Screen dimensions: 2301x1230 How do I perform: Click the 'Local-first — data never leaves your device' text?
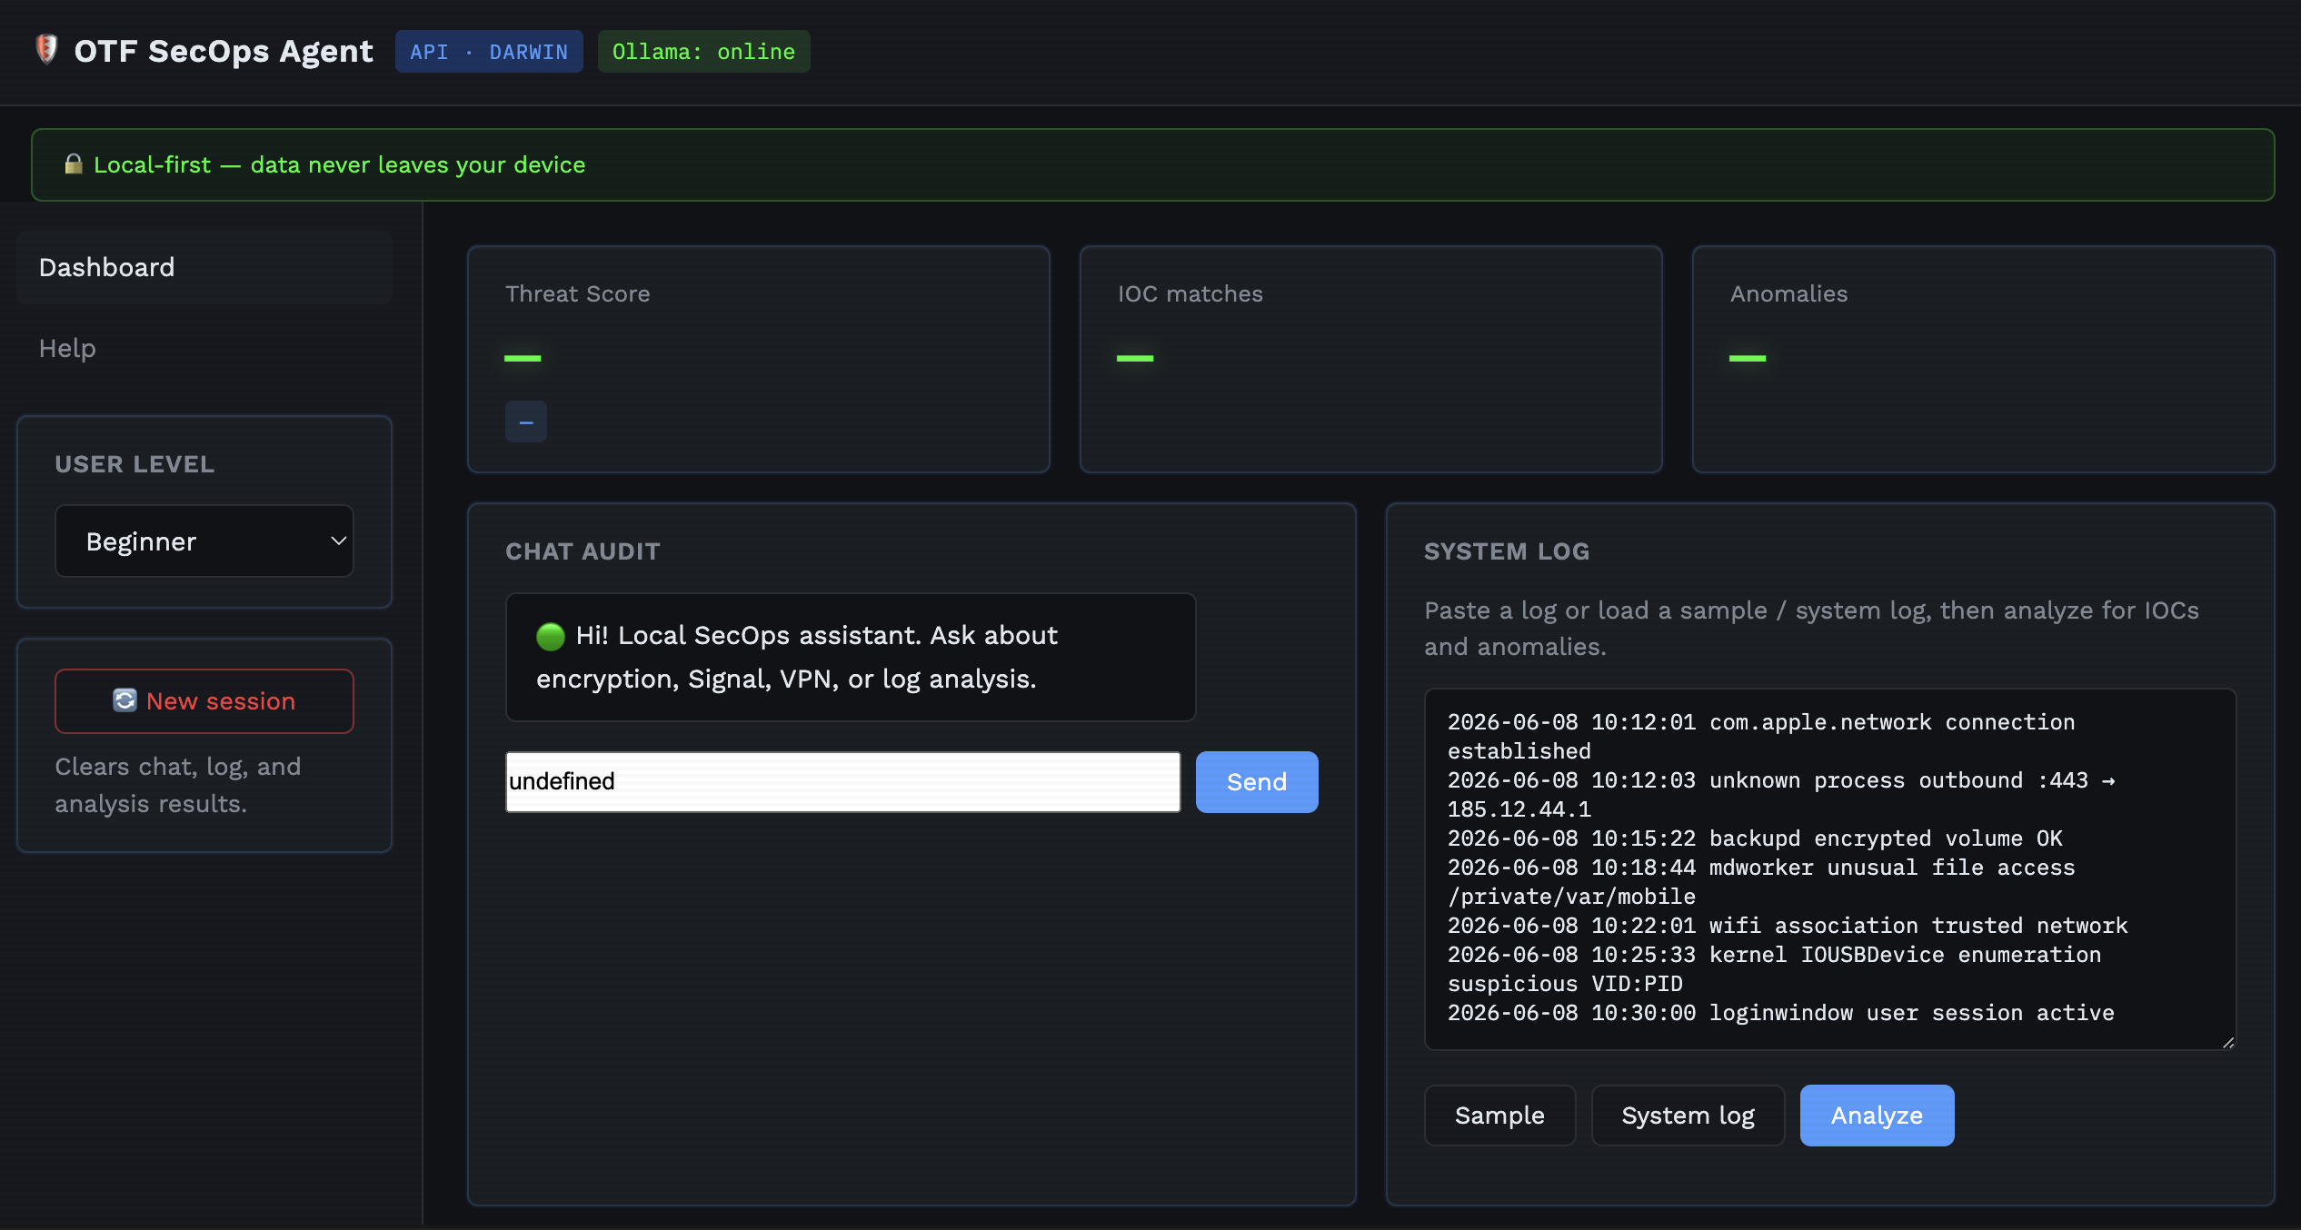pos(340,164)
